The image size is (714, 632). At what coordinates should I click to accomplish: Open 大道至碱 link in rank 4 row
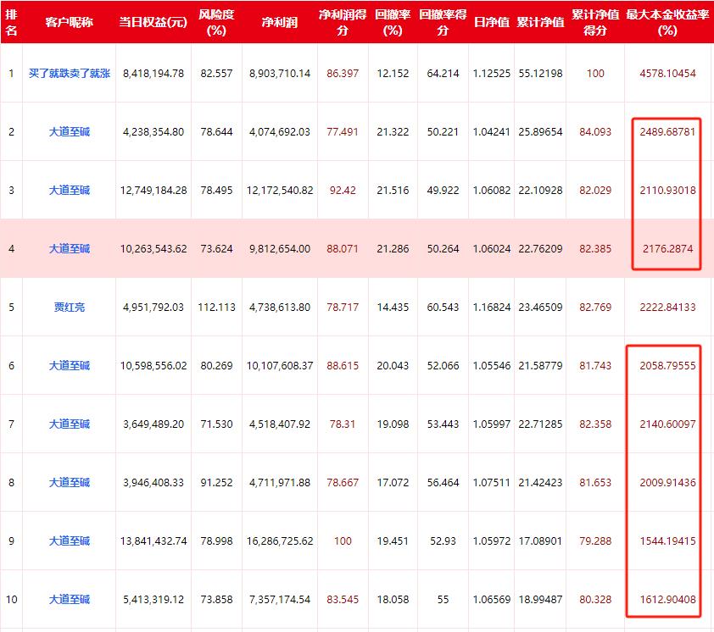[70, 249]
